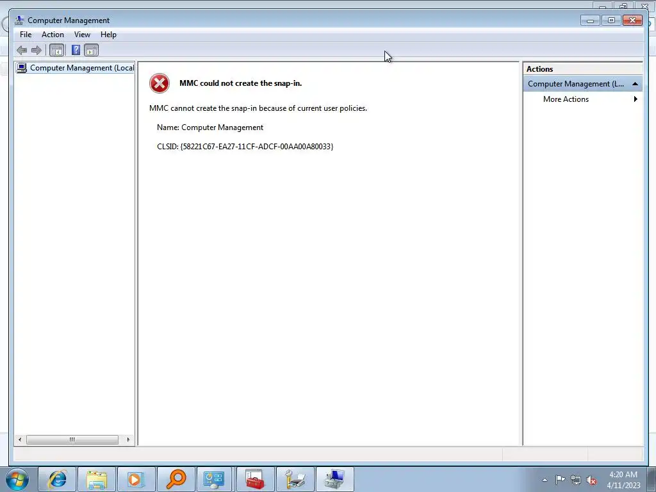Open Windows Media Player from the taskbar
Image resolution: width=656 pixels, height=492 pixels.
[x=136, y=479]
